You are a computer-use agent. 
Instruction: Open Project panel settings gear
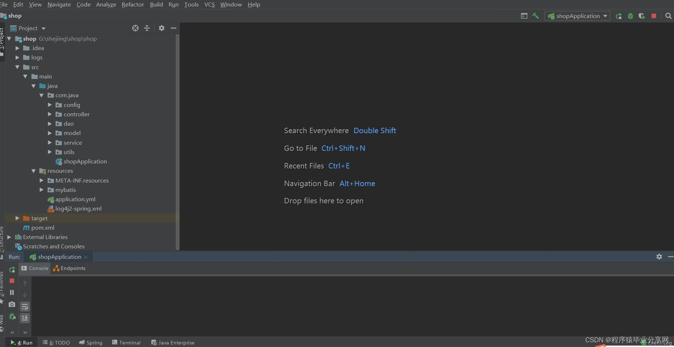click(x=162, y=28)
